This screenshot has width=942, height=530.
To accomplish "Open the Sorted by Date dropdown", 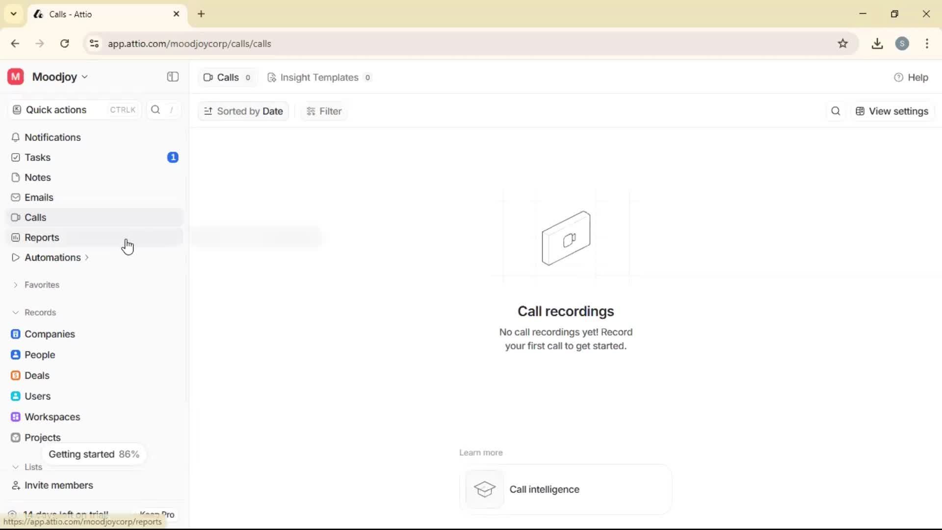I will pyautogui.click(x=243, y=111).
